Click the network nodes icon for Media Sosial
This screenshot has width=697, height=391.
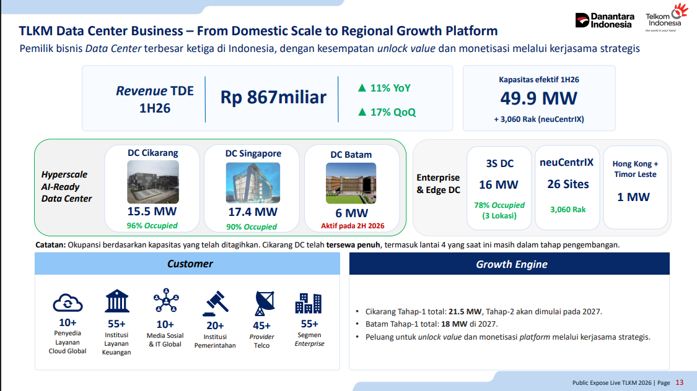tap(166, 301)
